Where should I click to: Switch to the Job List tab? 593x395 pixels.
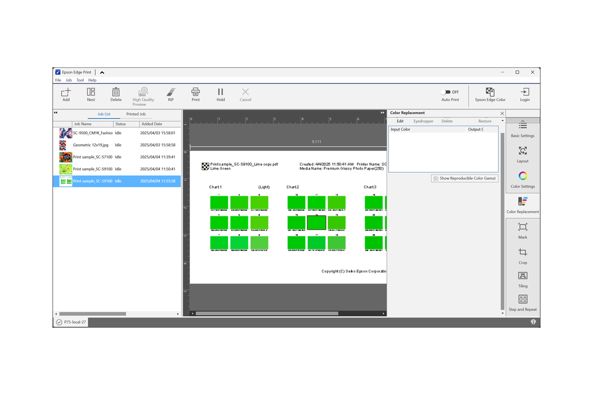(104, 114)
